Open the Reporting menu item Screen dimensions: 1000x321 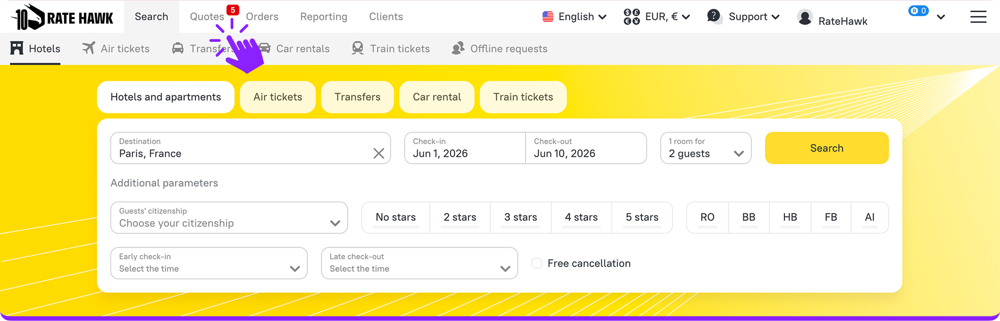coord(324,17)
